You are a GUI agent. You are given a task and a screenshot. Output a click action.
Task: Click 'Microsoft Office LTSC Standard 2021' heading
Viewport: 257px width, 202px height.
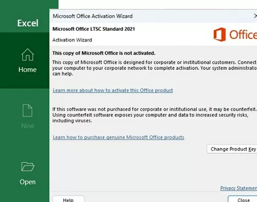point(94,29)
